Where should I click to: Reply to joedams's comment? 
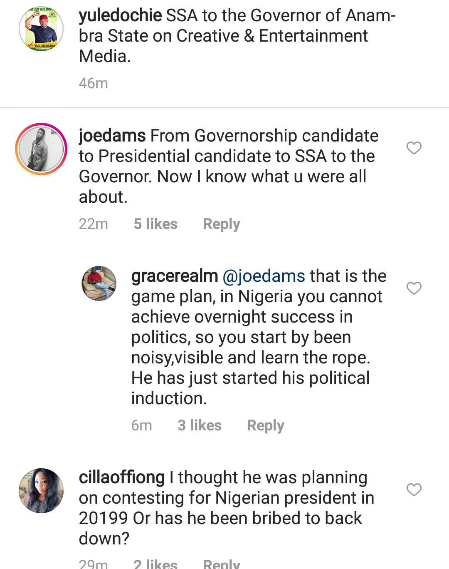point(221,224)
